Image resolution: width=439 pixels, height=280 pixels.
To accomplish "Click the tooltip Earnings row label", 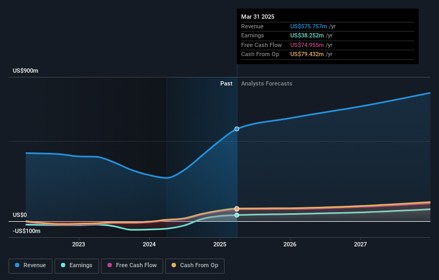I will (252, 35).
